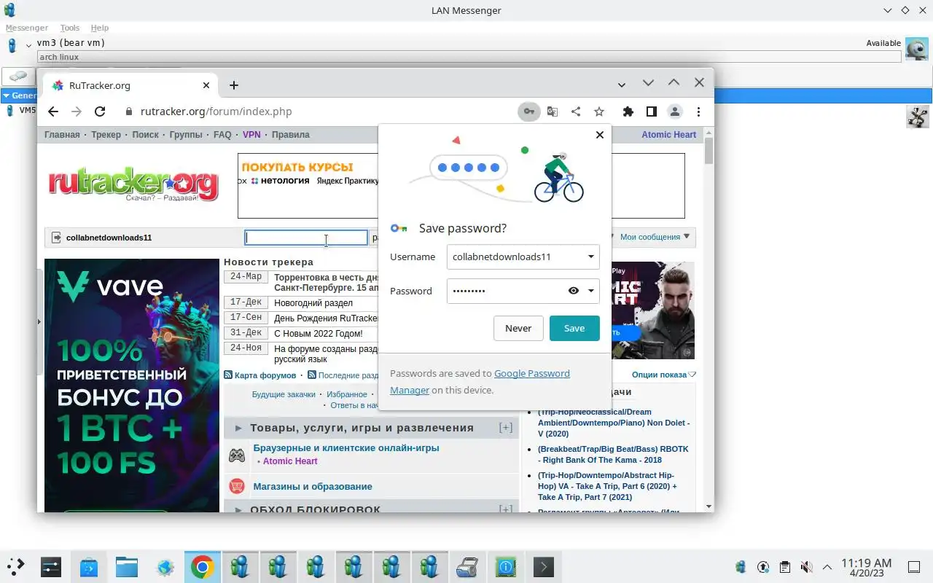Image resolution: width=933 pixels, height=583 pixels.
Task: Open the Google Translate icon in address bar
Action: click(x=553, y=111)
